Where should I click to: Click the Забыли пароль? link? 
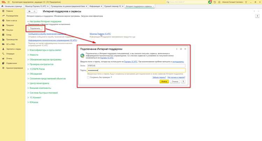(159, 77)
